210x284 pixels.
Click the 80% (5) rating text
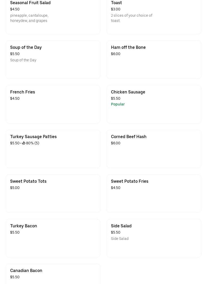pos(33,143)
